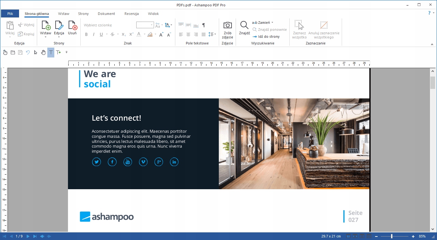
Task: Open a file with the folder icon
Action: pos(13,52)
